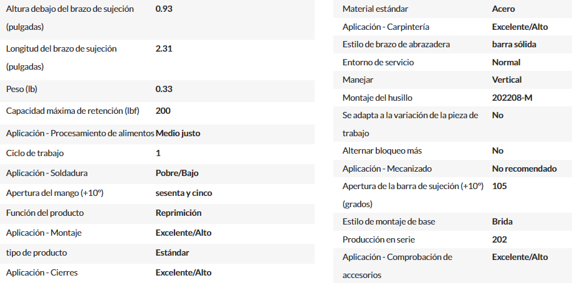Select the value 0.93 for clamp height

[164, 9]
